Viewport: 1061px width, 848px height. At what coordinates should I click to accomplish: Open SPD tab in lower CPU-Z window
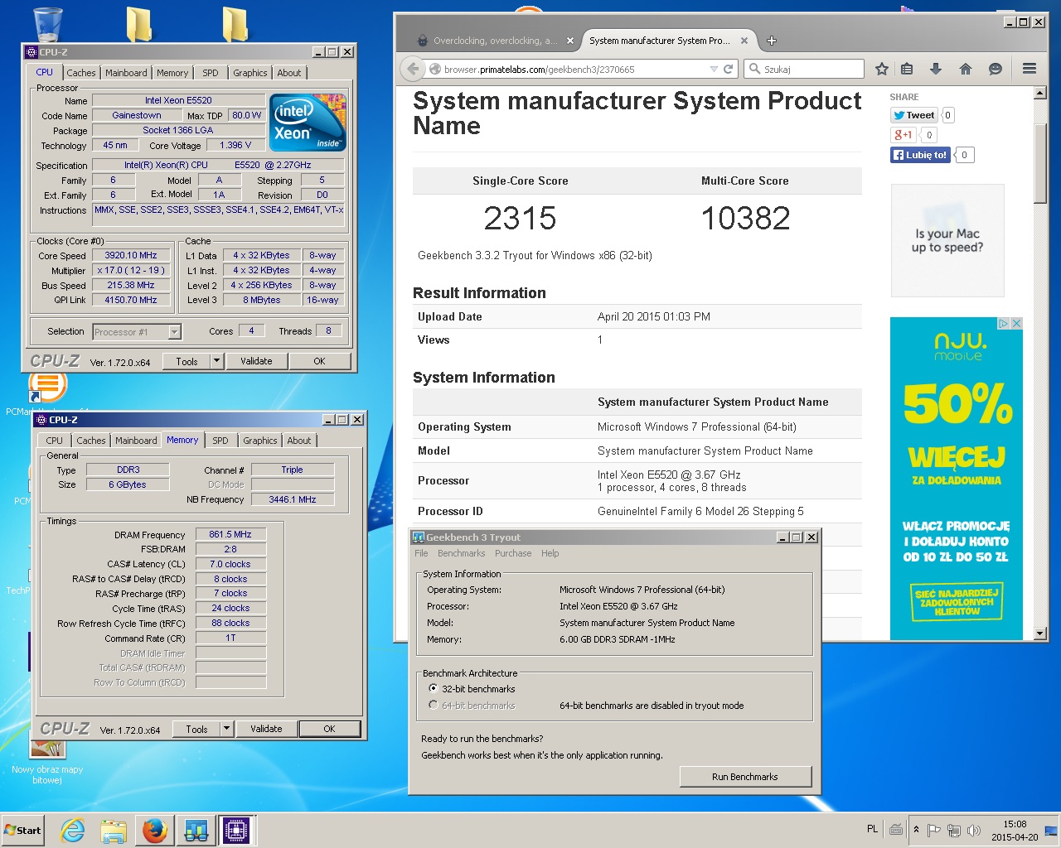point(220,441)
